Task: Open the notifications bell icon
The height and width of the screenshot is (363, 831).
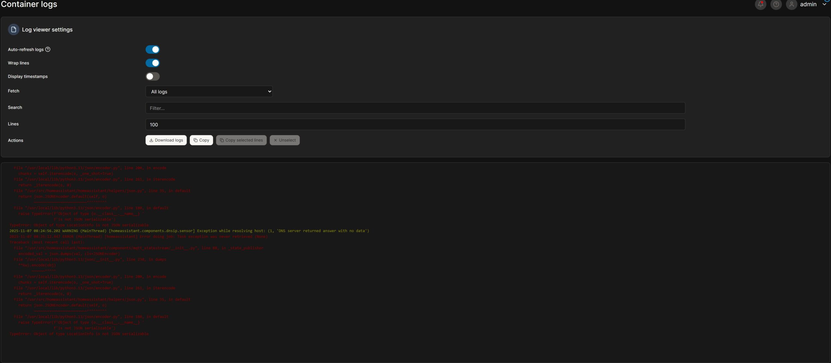Action: [760, 4]
